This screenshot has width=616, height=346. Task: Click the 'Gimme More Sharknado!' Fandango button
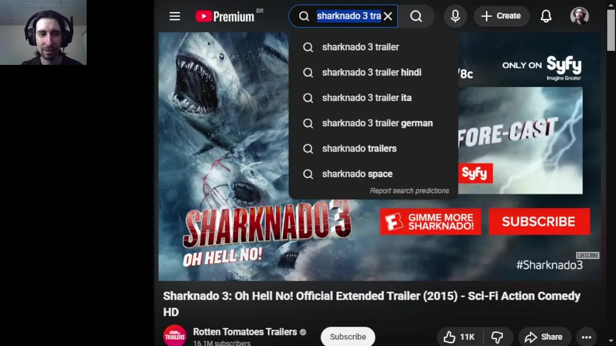pyautogui.click(x=431, y=222)
